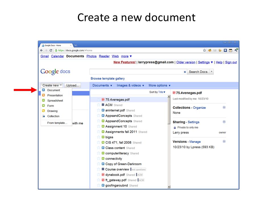The height and width of the screenshot is (204, 273).
Task: Switch to the Google Docs - Home tab
Action: click(56, 45)
